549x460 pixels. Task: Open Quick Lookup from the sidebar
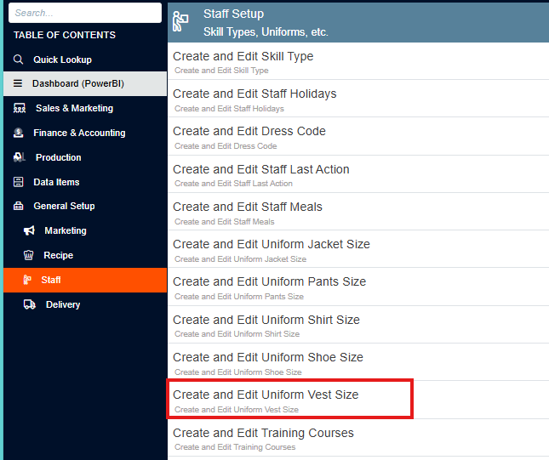pyautogui.click(x=85, y=60)
